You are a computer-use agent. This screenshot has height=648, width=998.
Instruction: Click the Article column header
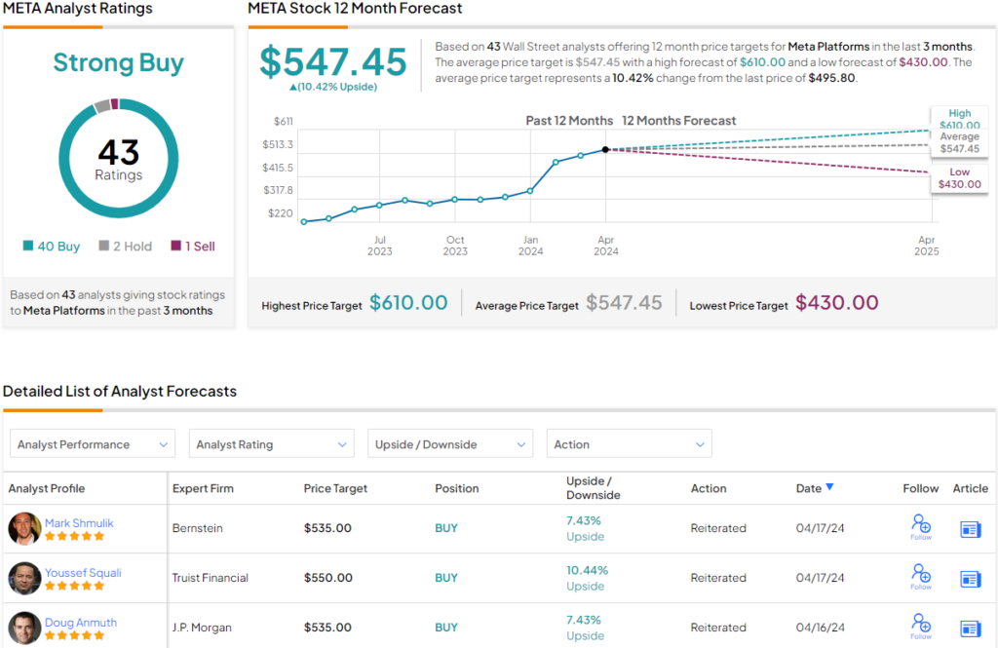pyautogui.click(x=970, y=488)
